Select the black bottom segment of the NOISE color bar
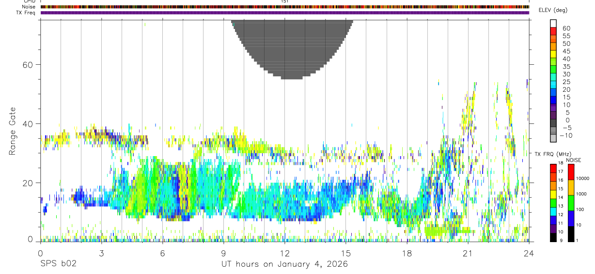The image size is (595, 274). pyautogui.click(x=571, y=234)
